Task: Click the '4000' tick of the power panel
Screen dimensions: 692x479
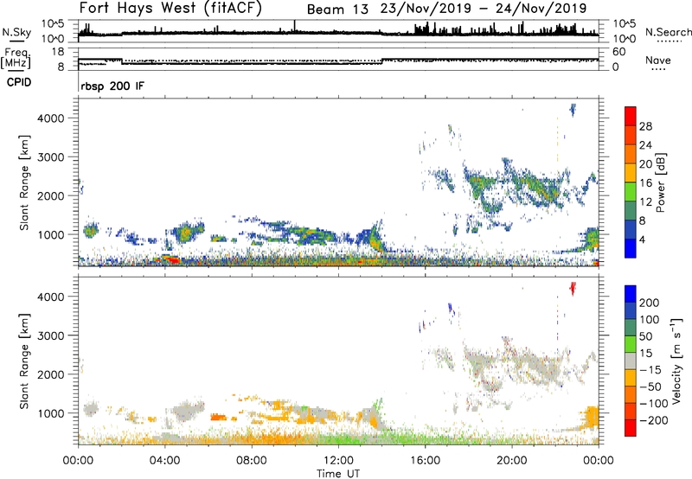Action: pos(50,118)
